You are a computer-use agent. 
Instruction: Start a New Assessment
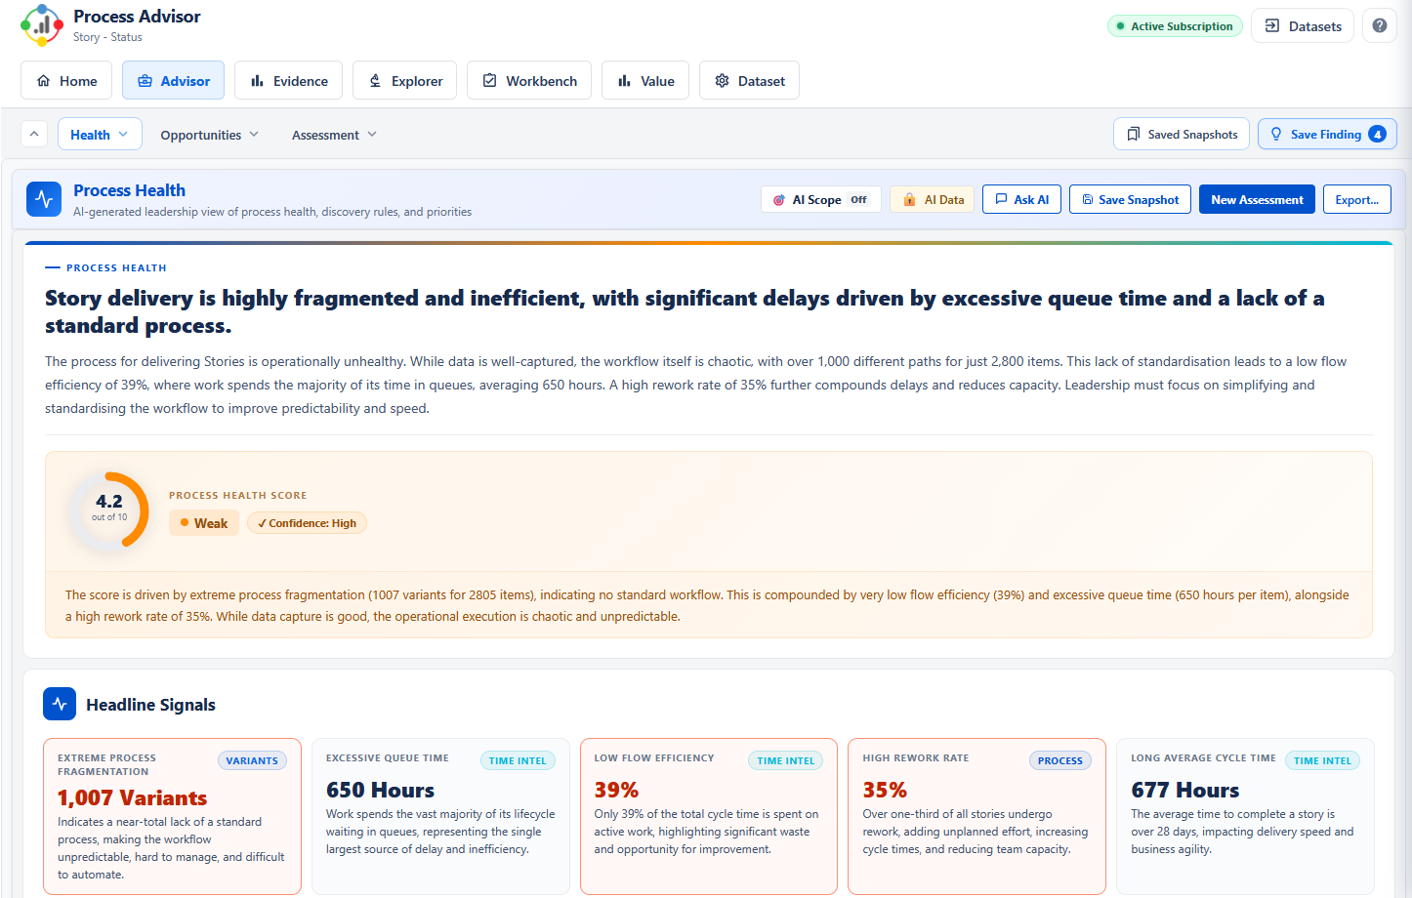(x=1257, y=199)
